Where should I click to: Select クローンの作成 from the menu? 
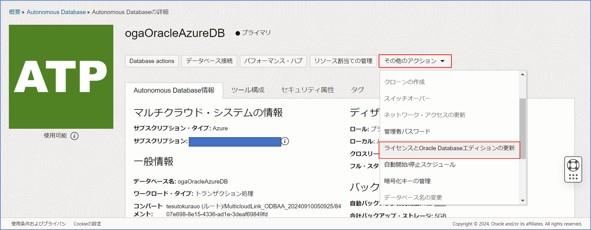pos(449,82)
